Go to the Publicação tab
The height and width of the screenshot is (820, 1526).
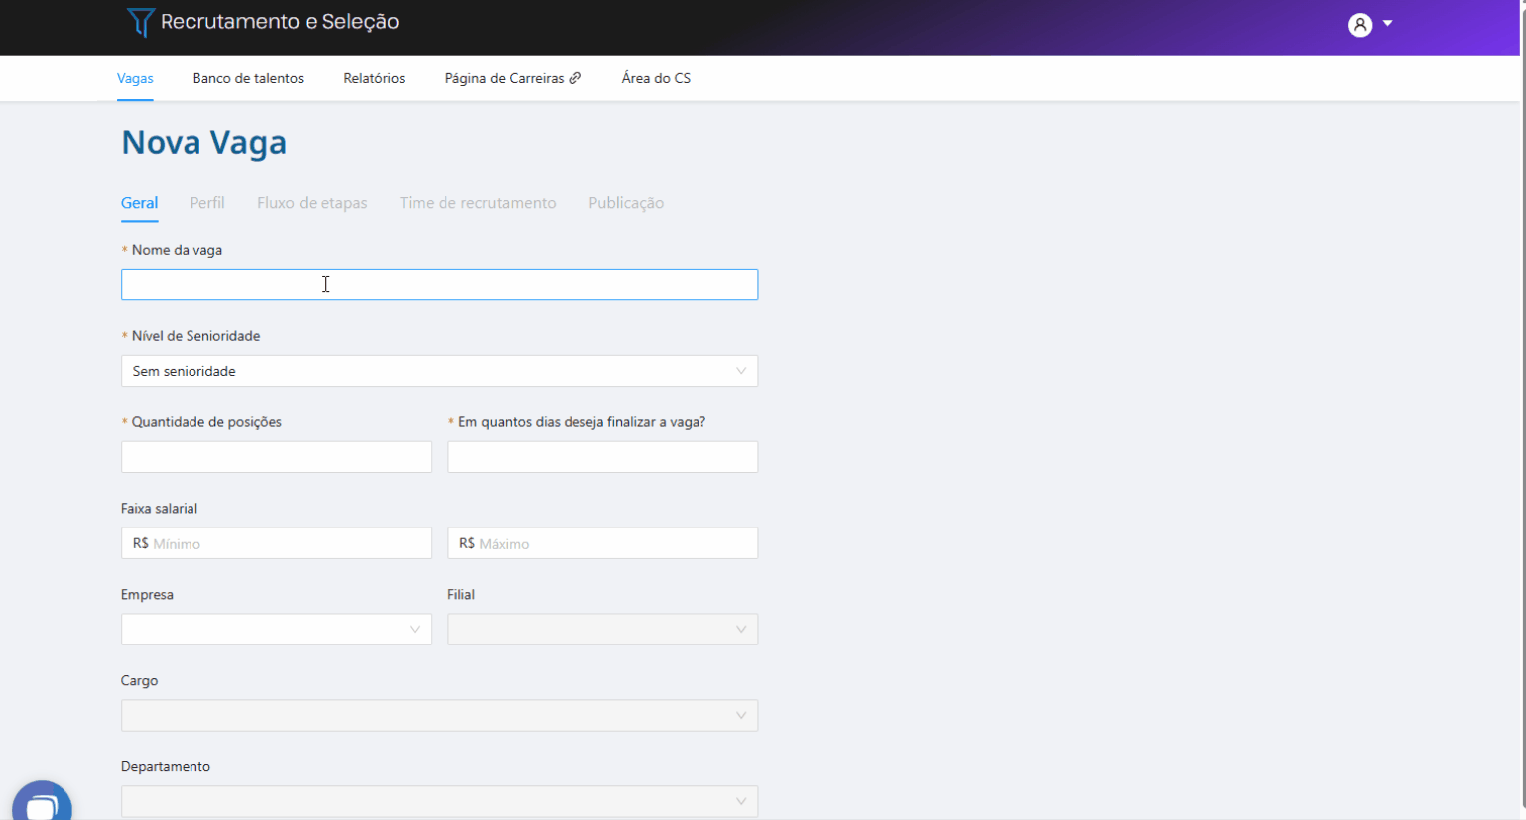point(626,203)
